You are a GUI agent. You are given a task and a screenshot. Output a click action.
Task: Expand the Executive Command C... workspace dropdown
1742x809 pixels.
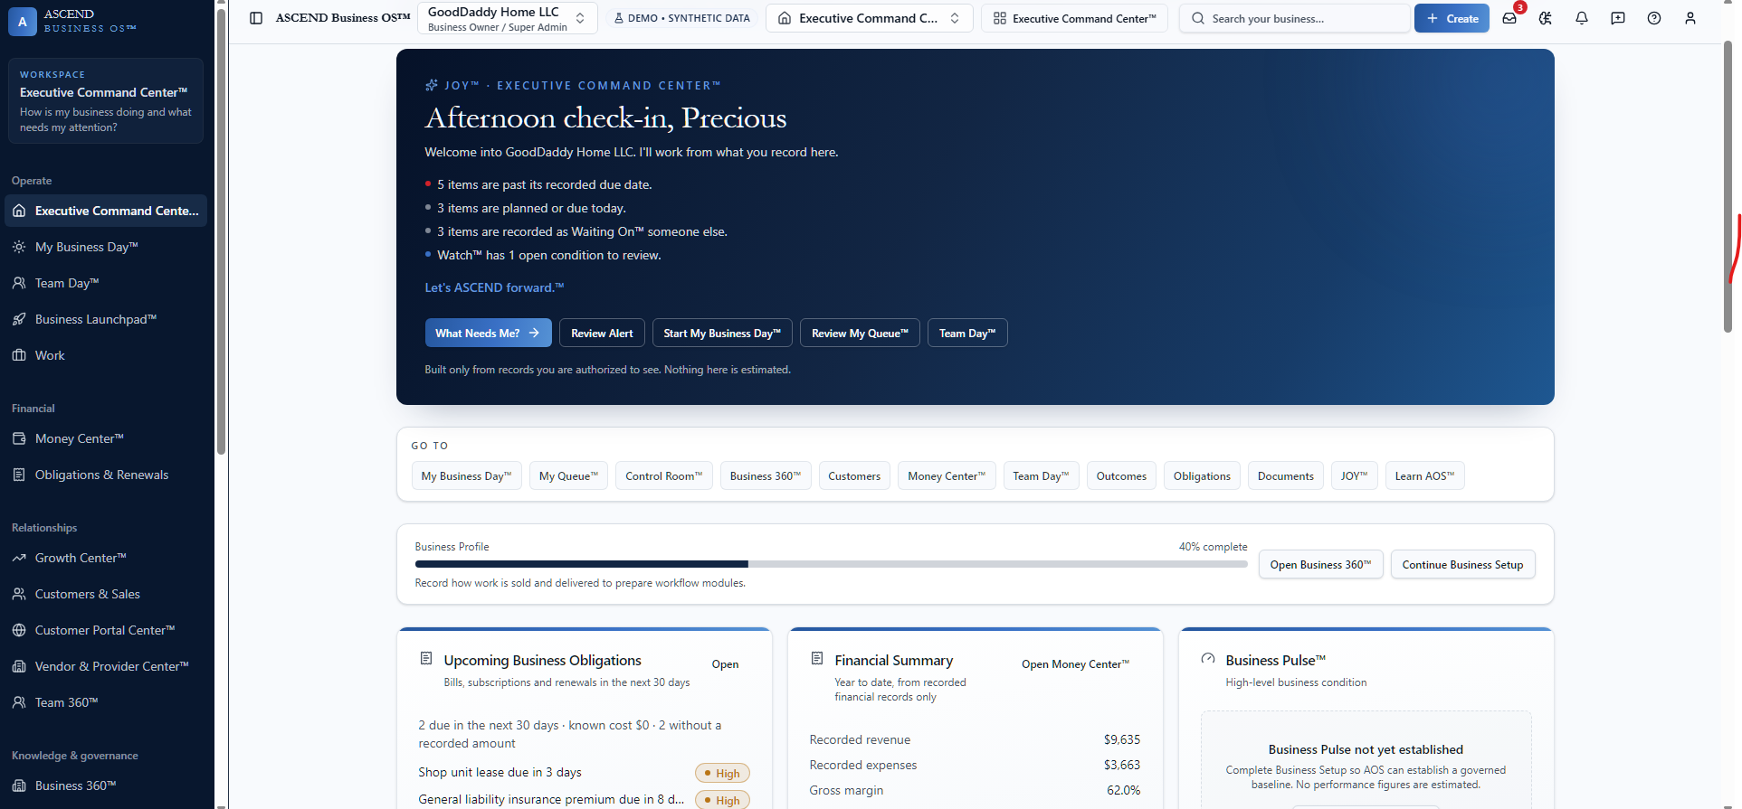[x=870, y=18]
